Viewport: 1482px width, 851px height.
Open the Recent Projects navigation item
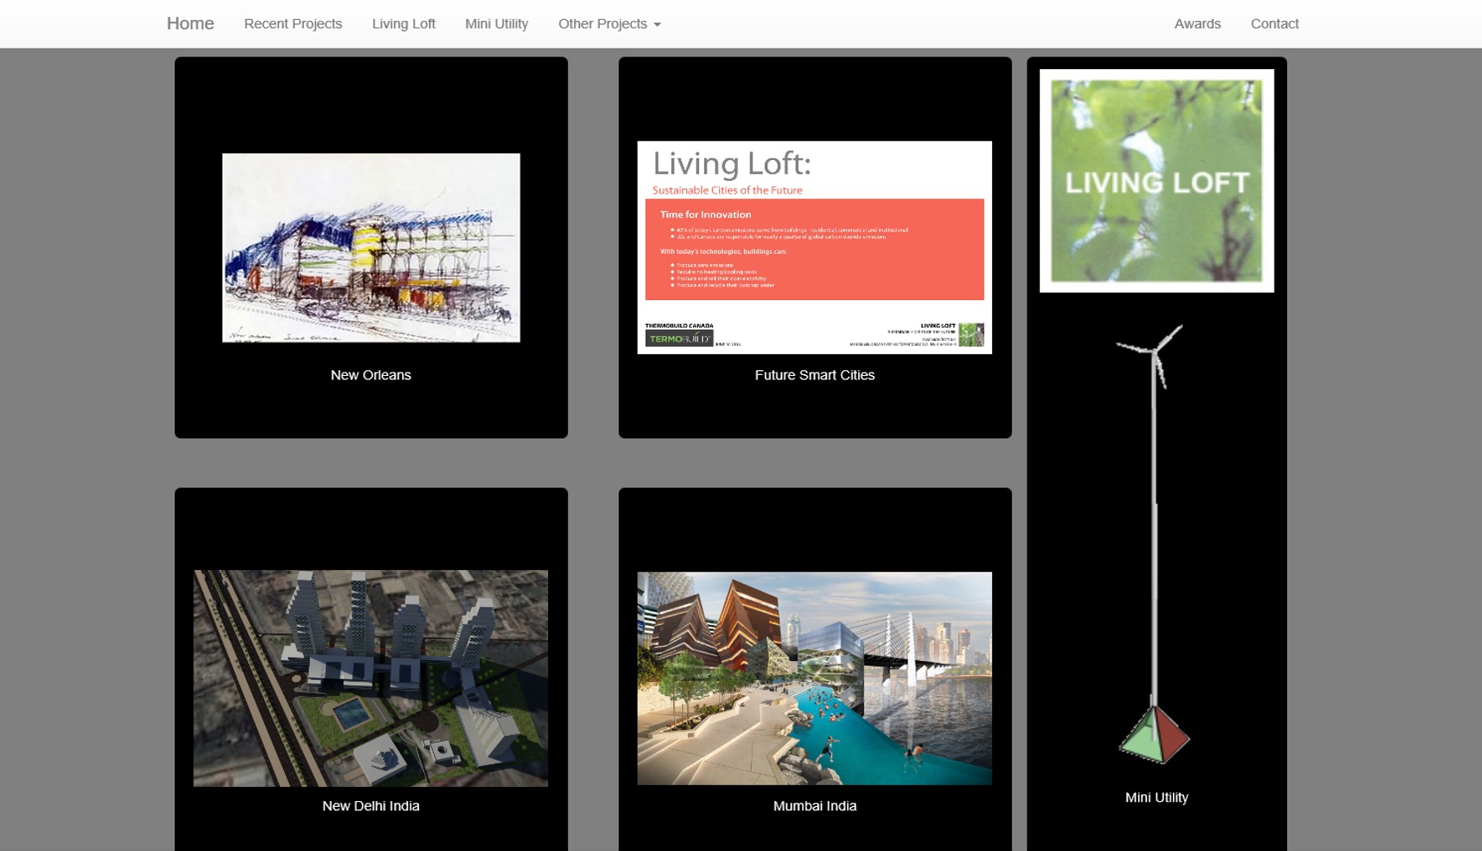(292, 23)
